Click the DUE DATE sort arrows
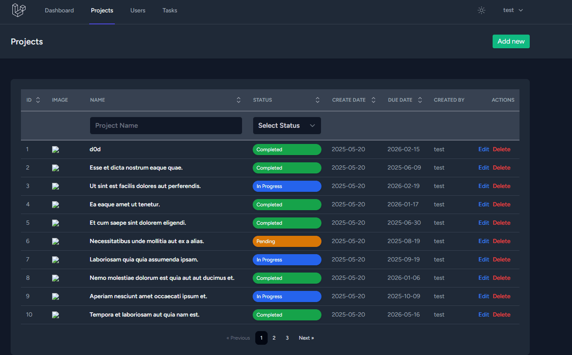 [x=420, y=100]
